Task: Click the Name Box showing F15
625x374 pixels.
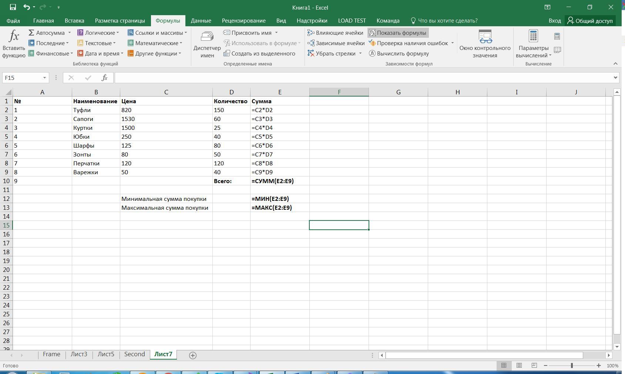Action: (x=22, y=78)
